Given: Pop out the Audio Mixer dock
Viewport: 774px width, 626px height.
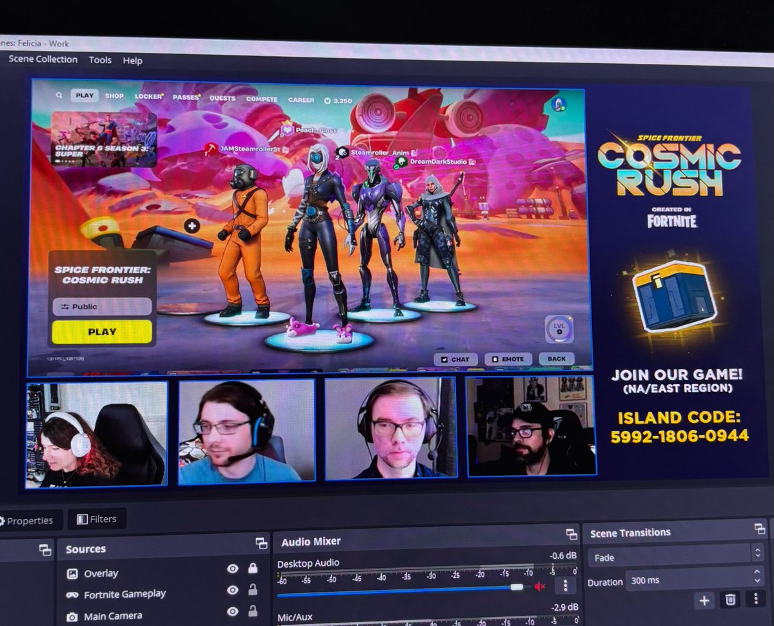Looking at the screenshot, I should click(571, 534).
